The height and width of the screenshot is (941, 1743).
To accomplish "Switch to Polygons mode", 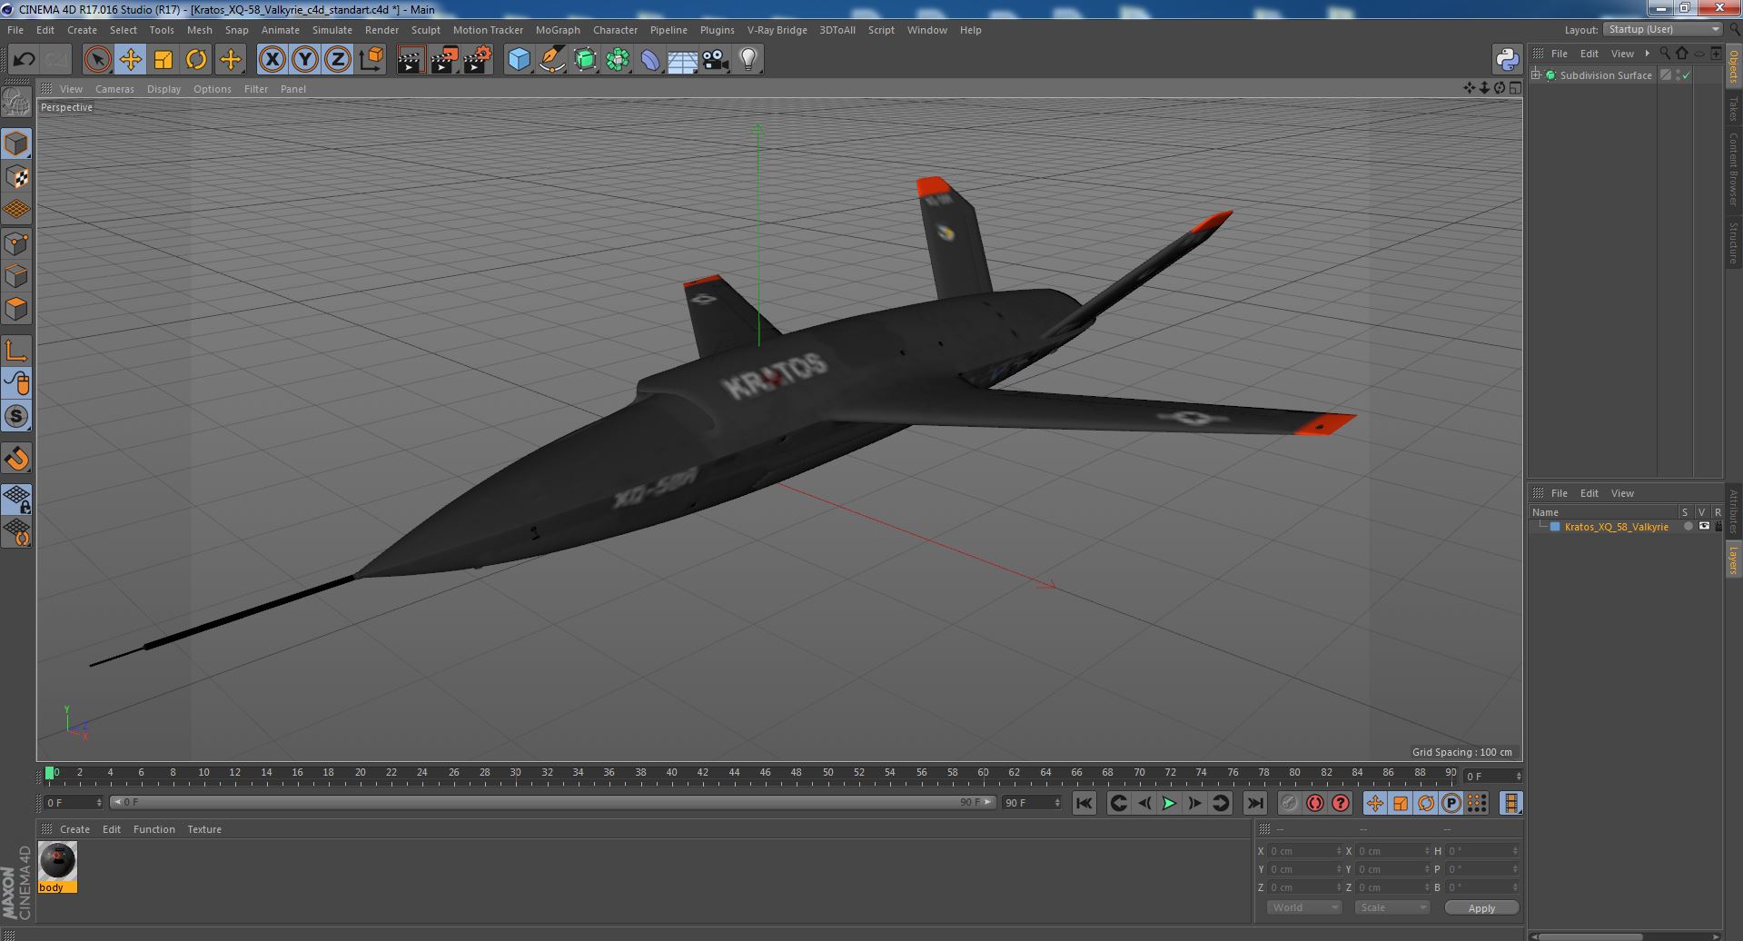I will 16,309.
